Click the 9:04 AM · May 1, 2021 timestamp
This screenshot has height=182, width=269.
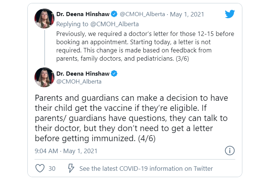pos(66,151)
